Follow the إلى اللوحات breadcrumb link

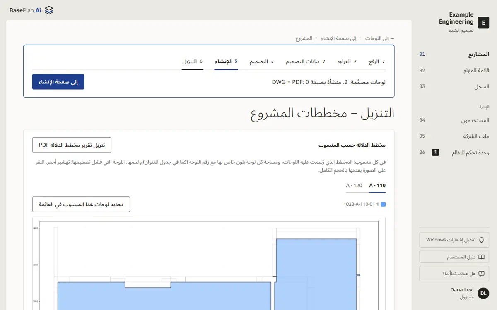point(379,38)
